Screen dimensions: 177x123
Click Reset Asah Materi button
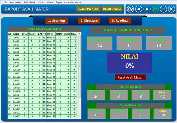(130, 77)
